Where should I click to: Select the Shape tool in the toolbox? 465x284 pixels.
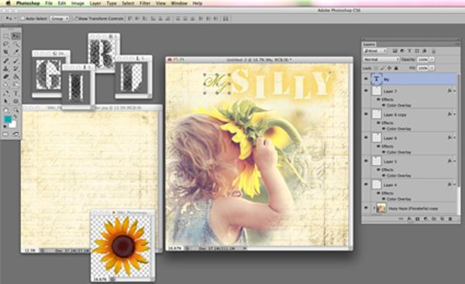[x=15, y=101]
